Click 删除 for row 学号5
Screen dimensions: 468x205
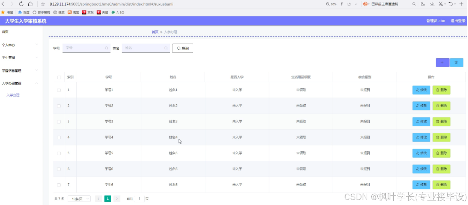(x=442, y=153)
